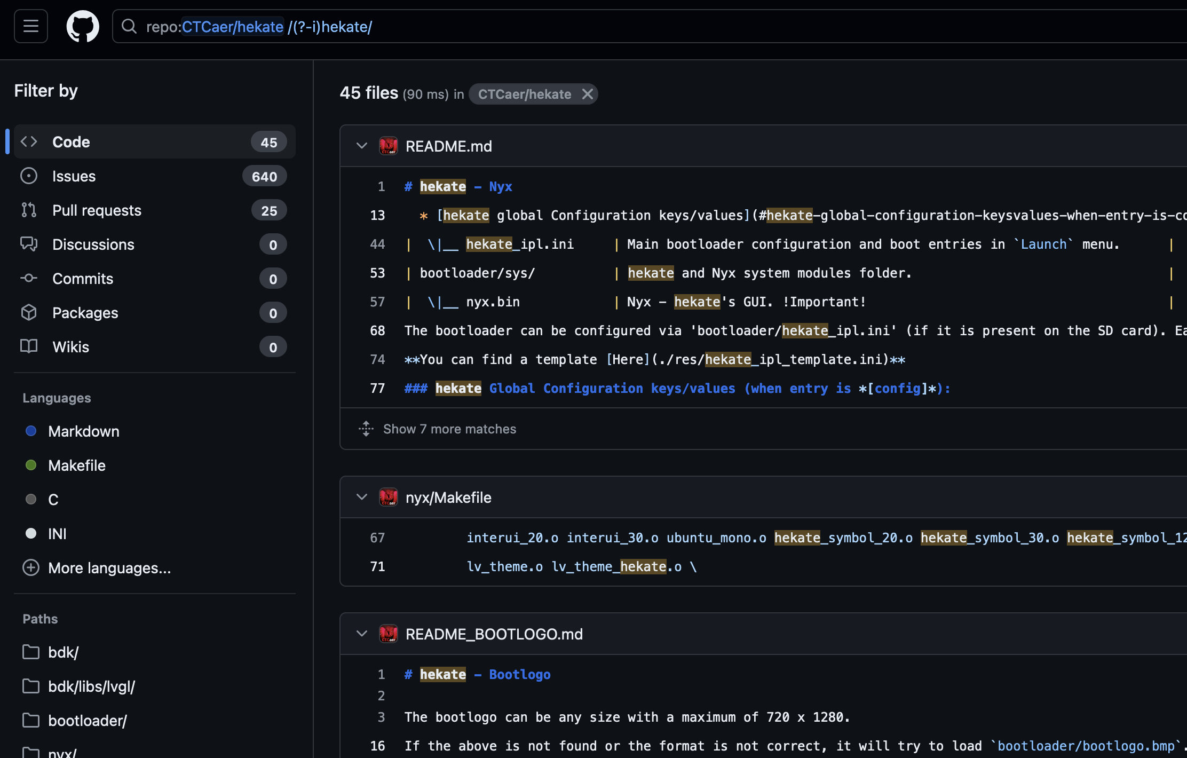Click the bootloader/ folder icon
The height and width of the screenshot is (758, 1187).
point(31,720)
